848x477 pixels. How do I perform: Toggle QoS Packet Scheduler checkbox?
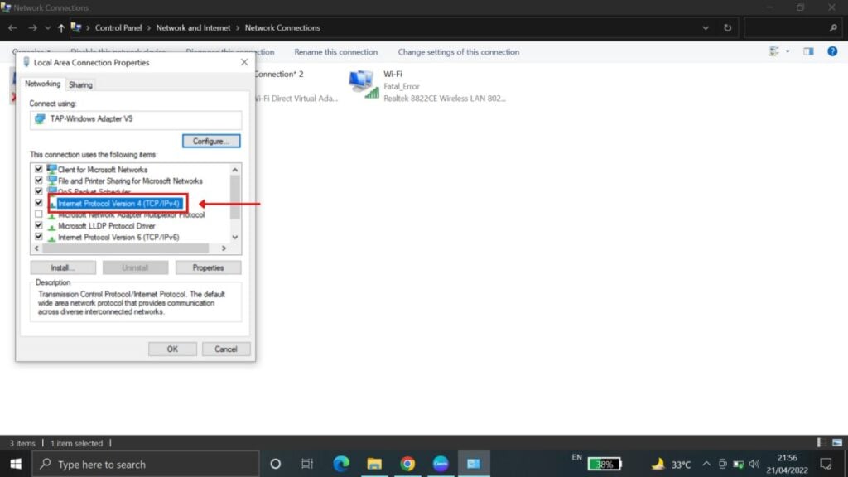[38, 191]
